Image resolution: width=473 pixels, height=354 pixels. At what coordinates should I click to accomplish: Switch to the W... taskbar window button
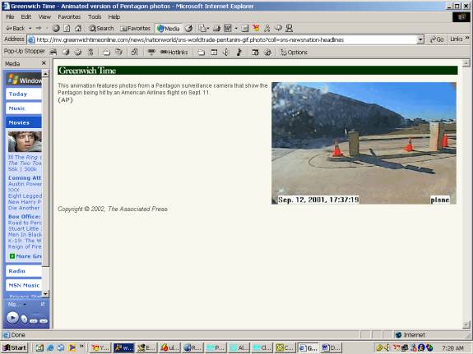point(123,347)
